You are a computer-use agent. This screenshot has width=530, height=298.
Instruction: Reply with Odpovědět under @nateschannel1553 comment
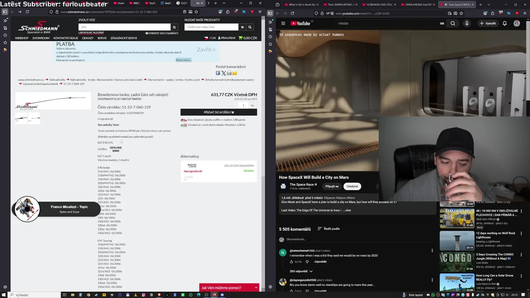coord(320,262)
